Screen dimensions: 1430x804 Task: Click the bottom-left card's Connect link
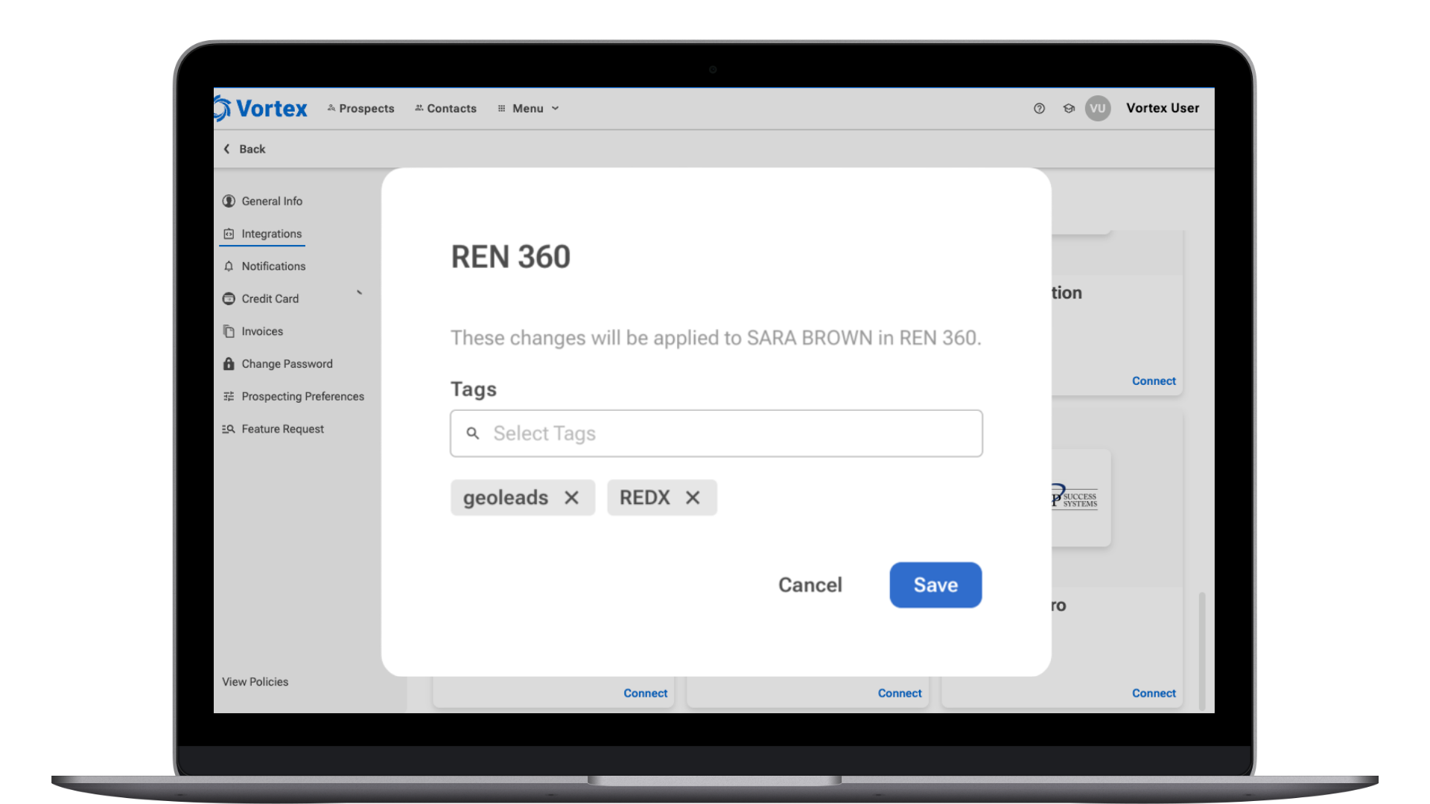645,693
